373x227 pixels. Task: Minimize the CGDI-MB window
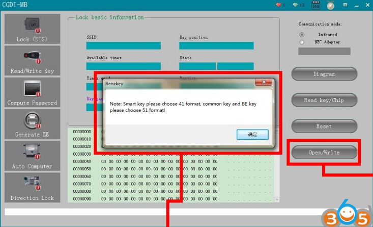357,5
